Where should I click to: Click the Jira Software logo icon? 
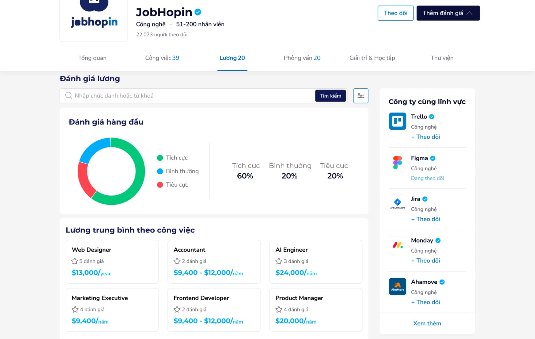tap(397, 203)
